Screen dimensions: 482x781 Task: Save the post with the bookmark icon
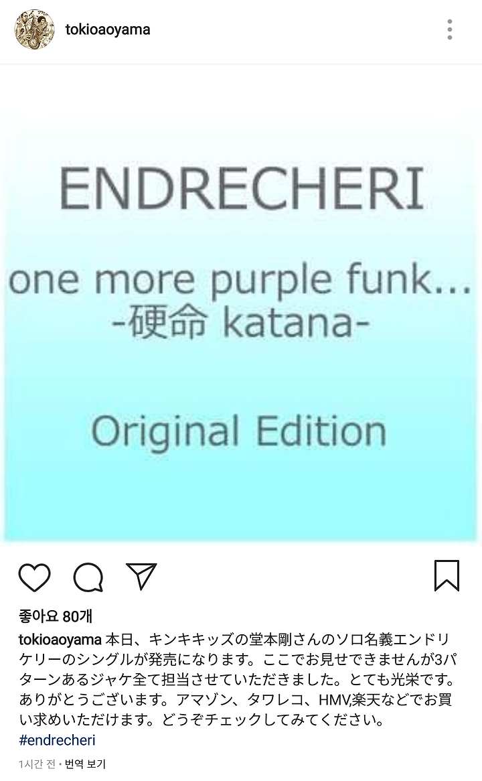[x=447, y=576]
